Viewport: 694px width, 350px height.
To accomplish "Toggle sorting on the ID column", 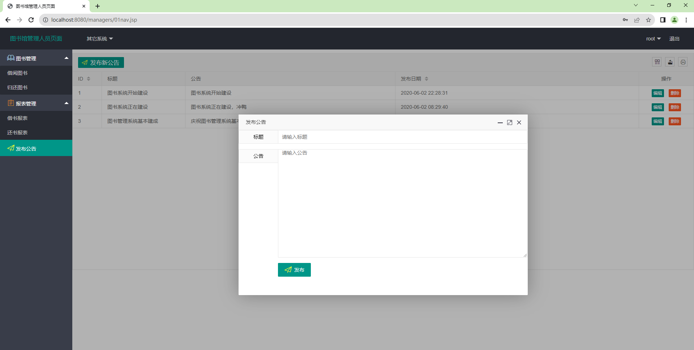I will click(89, 79).
